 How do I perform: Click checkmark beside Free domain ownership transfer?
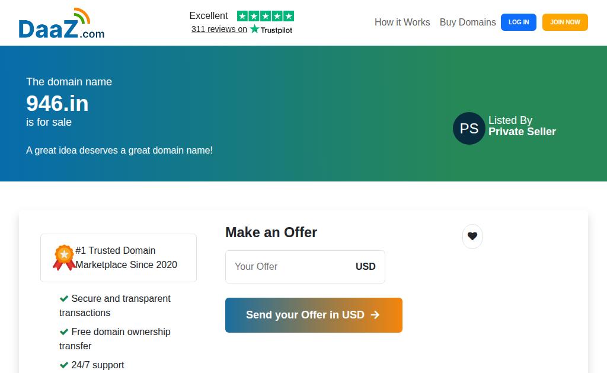pyautogui.click(x=64, y=332)
